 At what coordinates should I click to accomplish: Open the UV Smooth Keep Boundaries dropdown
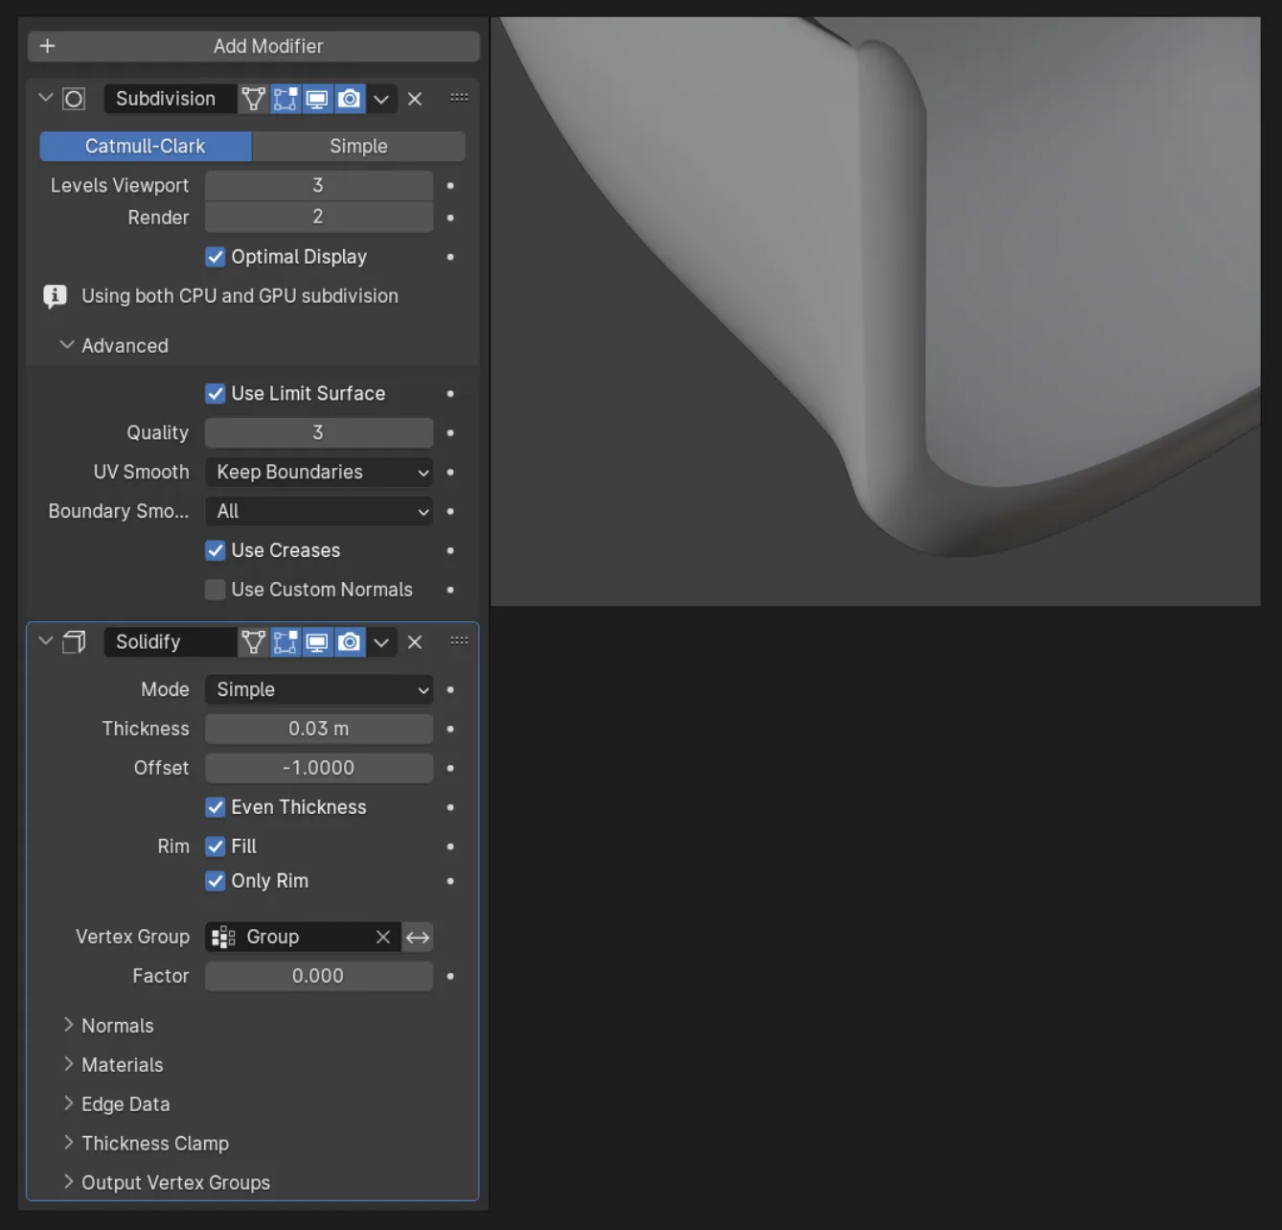(319, 472)
